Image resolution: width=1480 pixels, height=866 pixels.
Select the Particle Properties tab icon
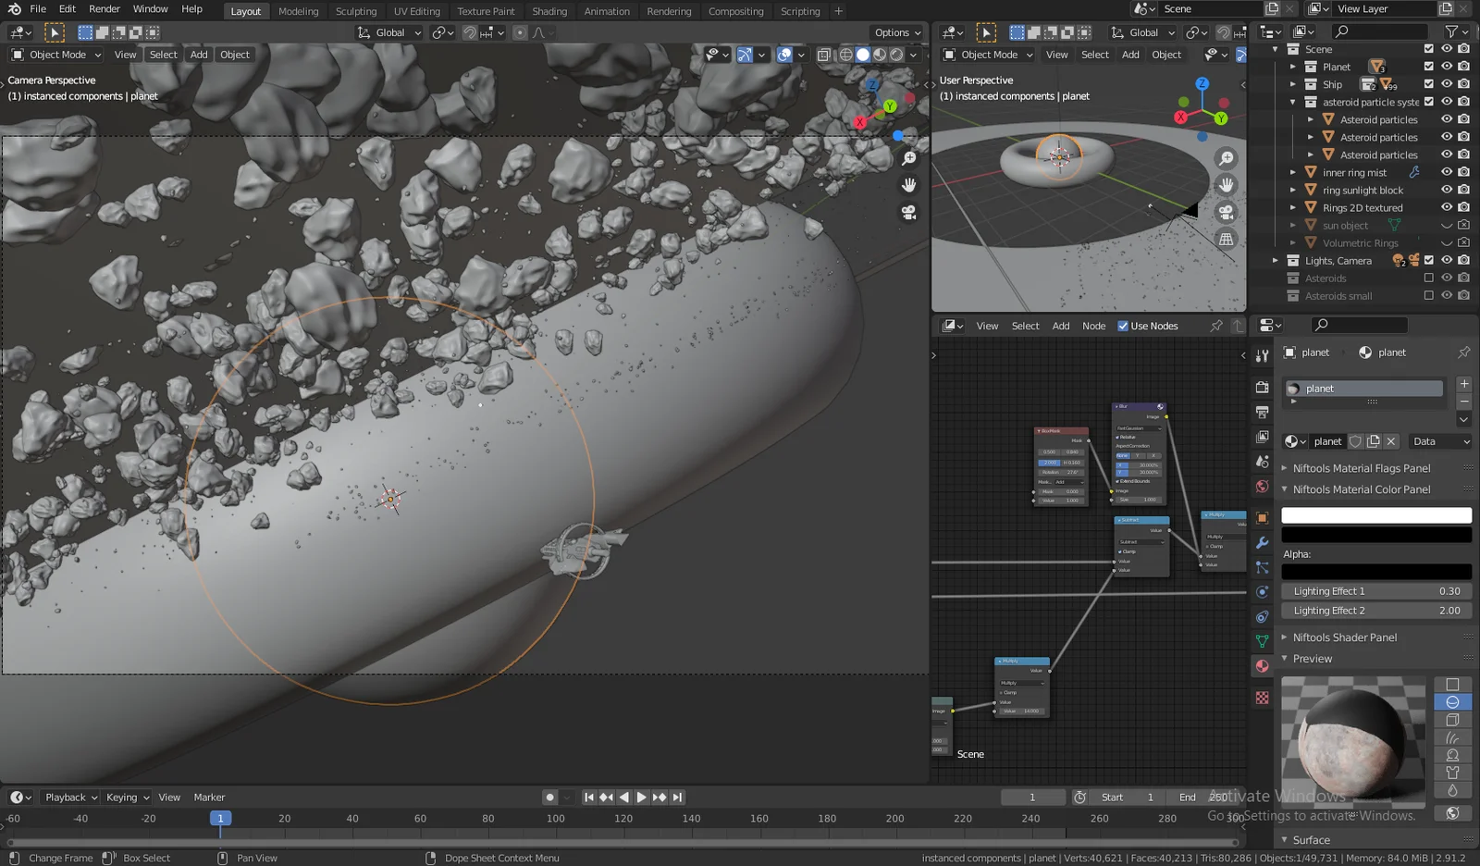click(x=1263, y=567)
